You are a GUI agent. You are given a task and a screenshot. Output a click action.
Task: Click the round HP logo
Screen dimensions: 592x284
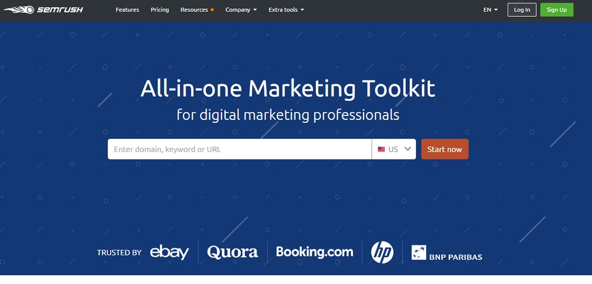tap(382, 252)
